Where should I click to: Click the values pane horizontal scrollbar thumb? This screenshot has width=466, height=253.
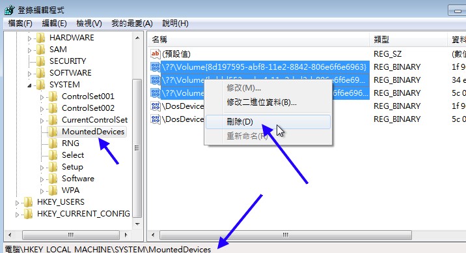286,235
